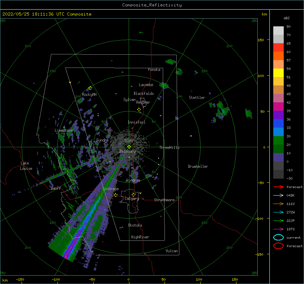Click the yellow radar diamond at Olds
This screenshot has height=284, width=304.
(129, 147)
